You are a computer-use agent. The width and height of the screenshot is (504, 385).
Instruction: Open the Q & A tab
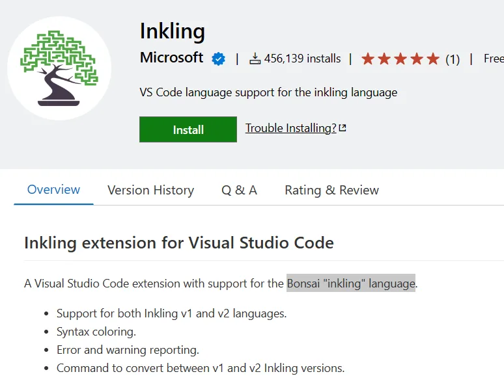click(x=239, y=191)
